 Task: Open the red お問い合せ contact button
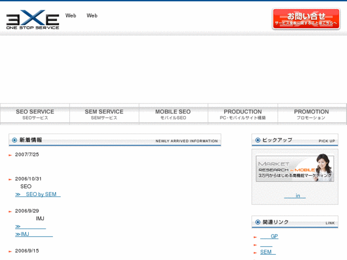pos(306,19)
